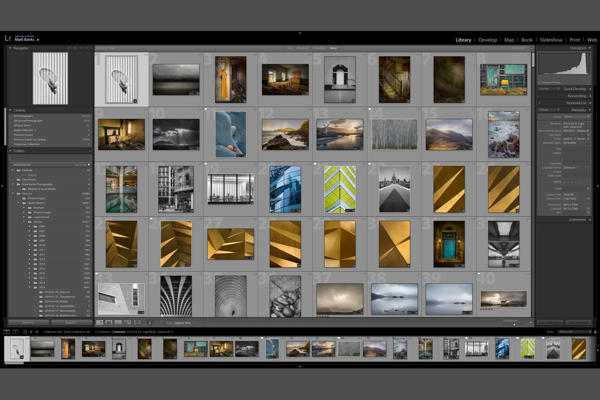Adjust the Thumbnails size slider
The width and height of the screenshot is (600, 400).
click(513, 324)
